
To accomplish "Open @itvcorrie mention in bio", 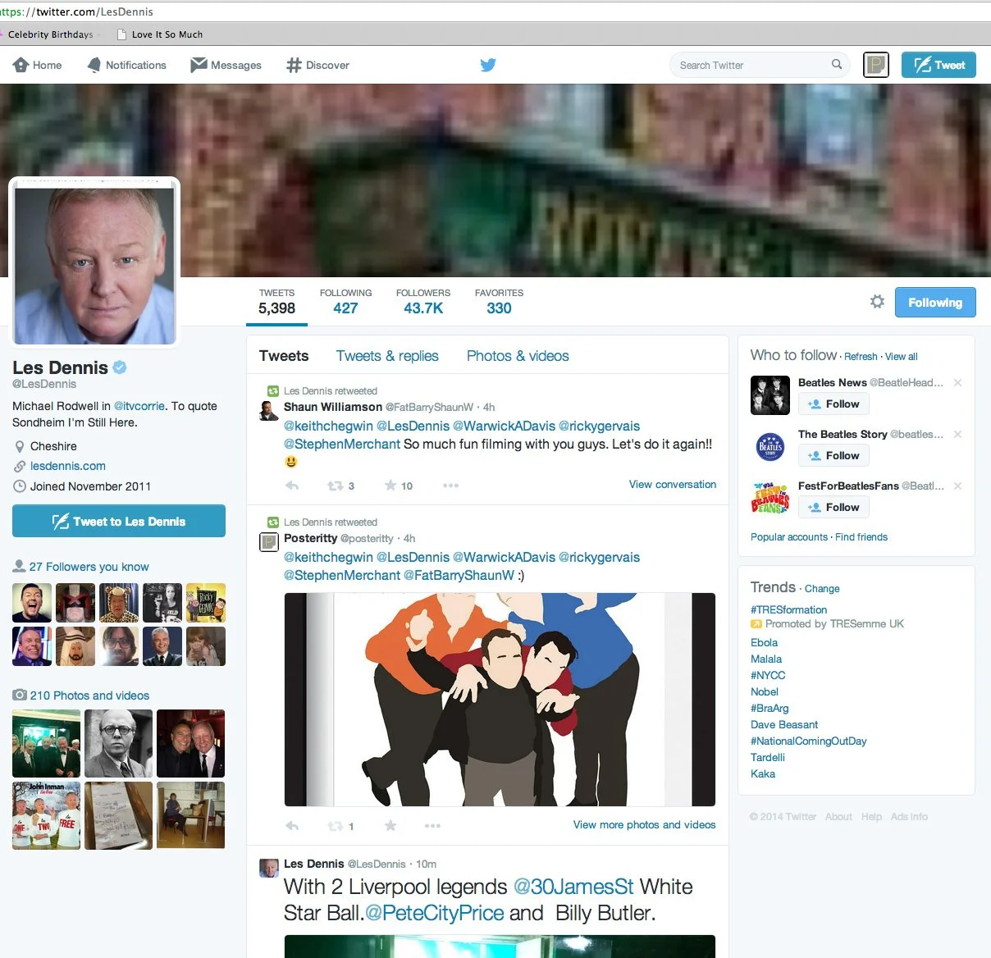I will (x=139, y=406).
